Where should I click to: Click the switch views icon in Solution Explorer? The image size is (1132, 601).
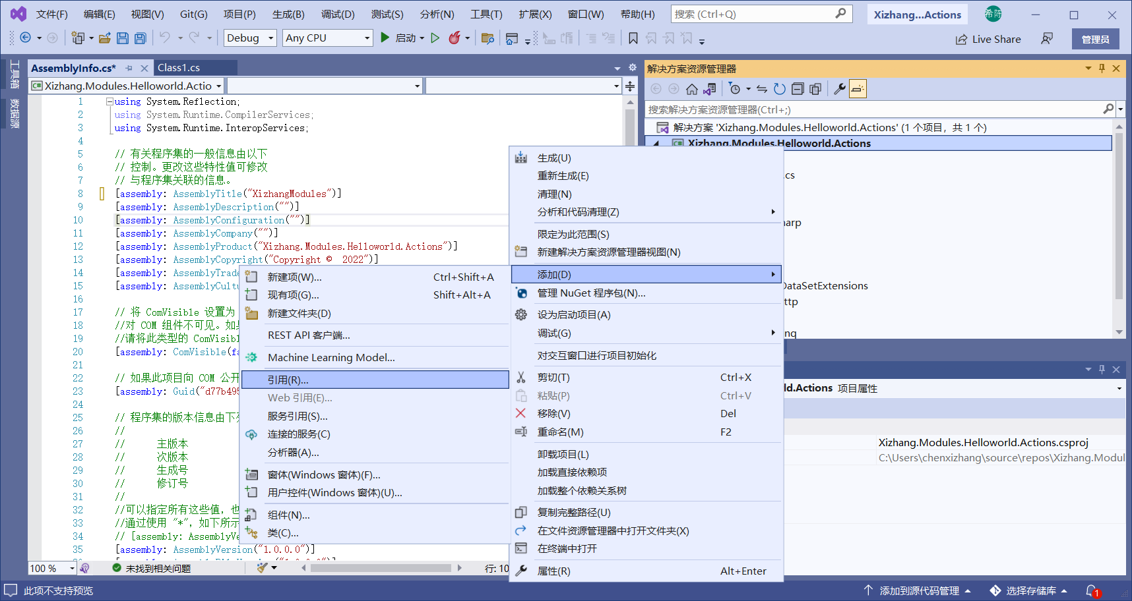click(710, 89)
